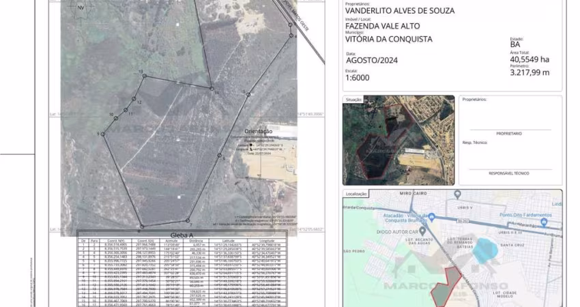Image resolution: width=580 pixels, height=307 pixels.
Task: Click the Atacadão Vitória da Conquista map pin
Action: [431, 218]
